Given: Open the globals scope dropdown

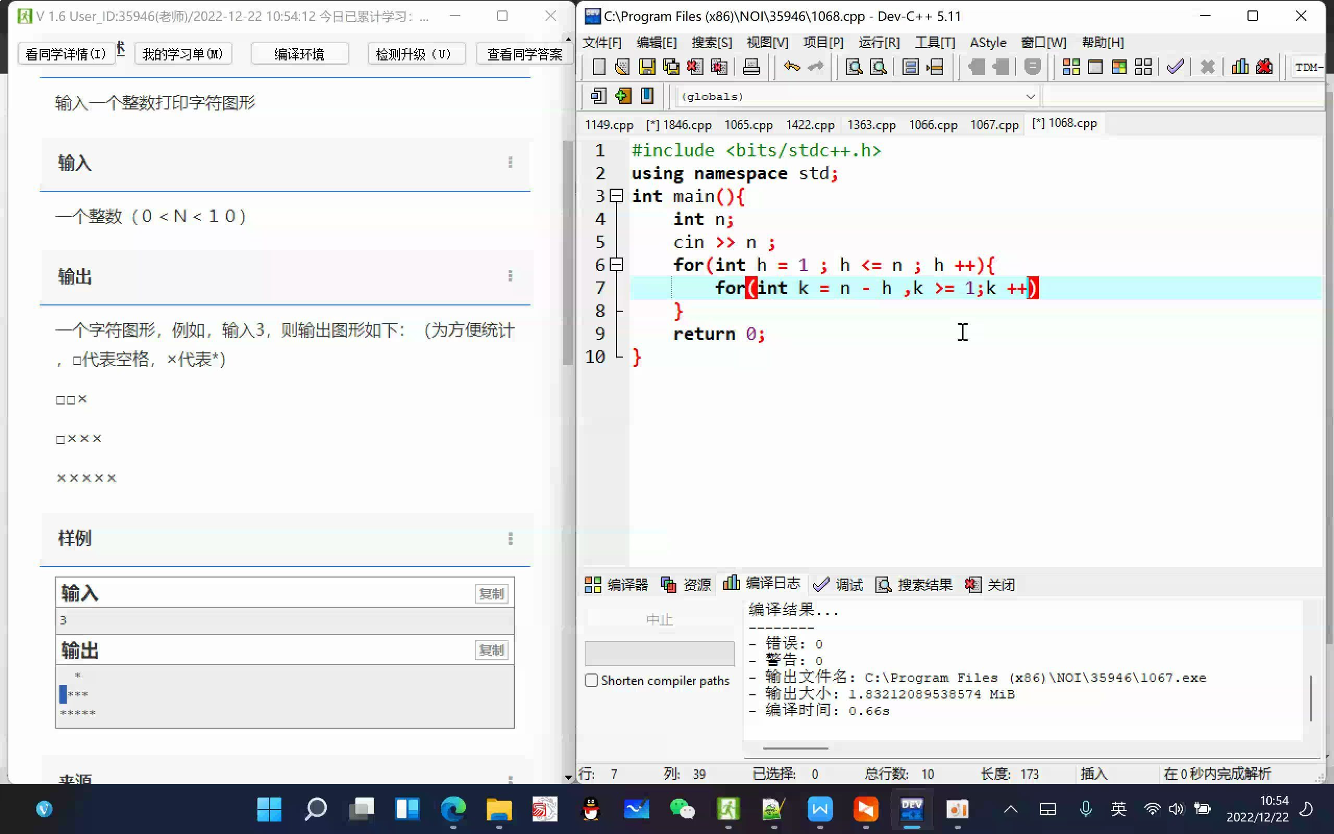Looking at the screenshot, I should point(1030,96).
